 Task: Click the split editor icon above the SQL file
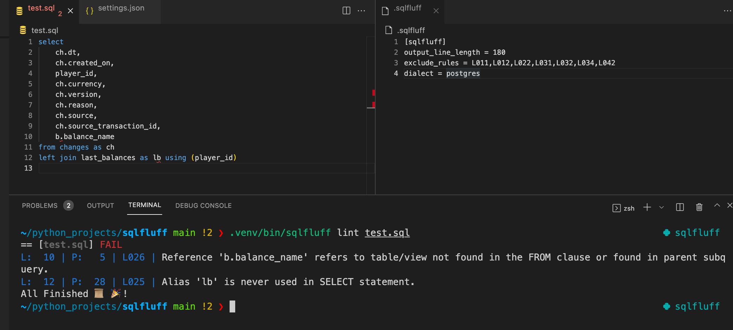tap(346, 11)
